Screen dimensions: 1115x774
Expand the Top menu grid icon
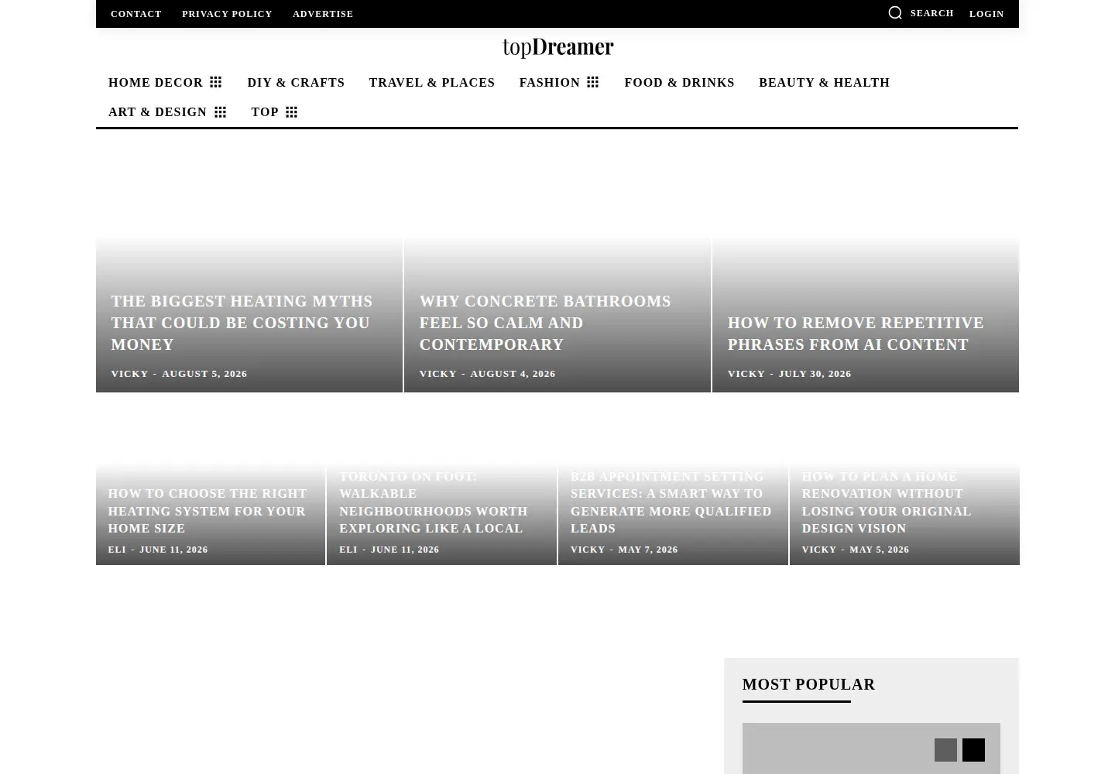[292, 112]
